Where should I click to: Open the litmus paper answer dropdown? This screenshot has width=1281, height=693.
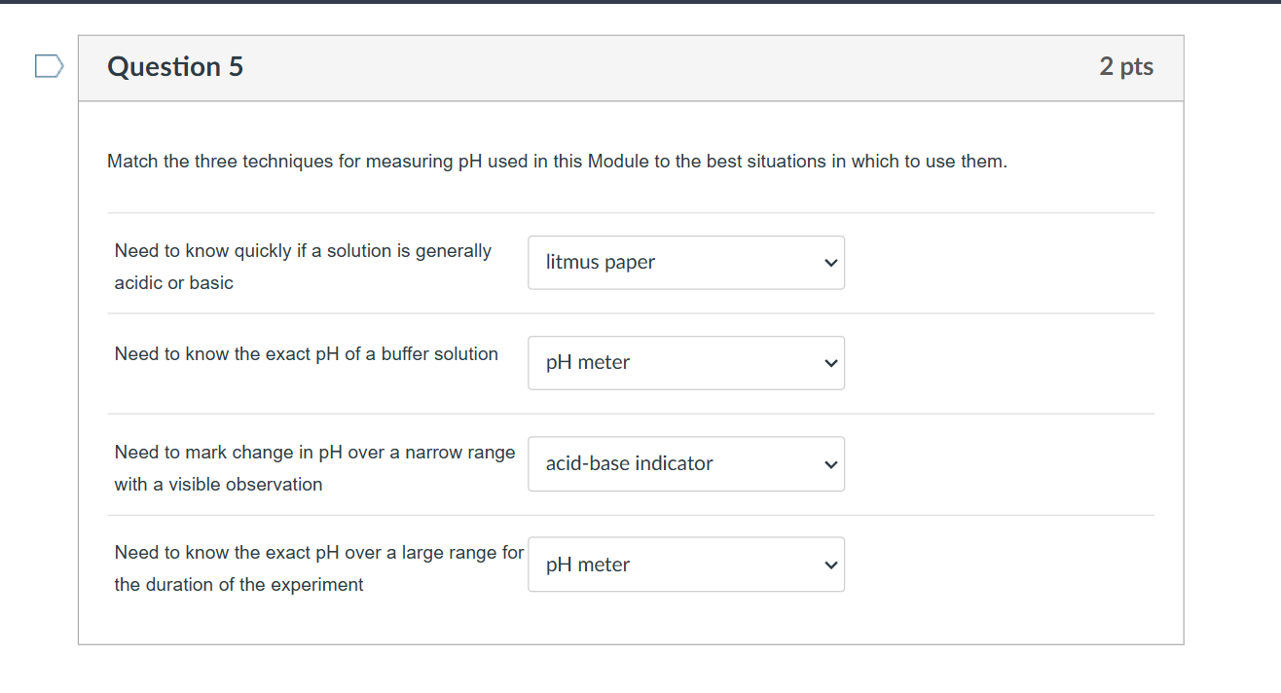(685, 262)
